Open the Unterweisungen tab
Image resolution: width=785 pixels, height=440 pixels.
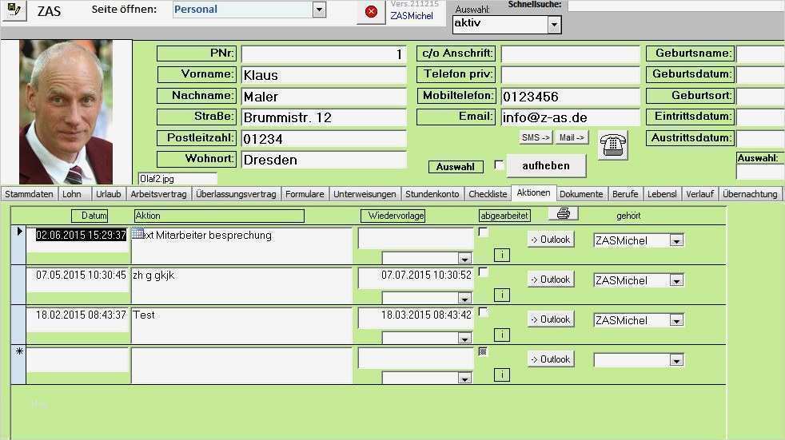tap(365, 194)
